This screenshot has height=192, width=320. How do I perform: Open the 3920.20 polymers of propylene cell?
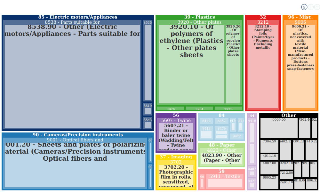233,64
